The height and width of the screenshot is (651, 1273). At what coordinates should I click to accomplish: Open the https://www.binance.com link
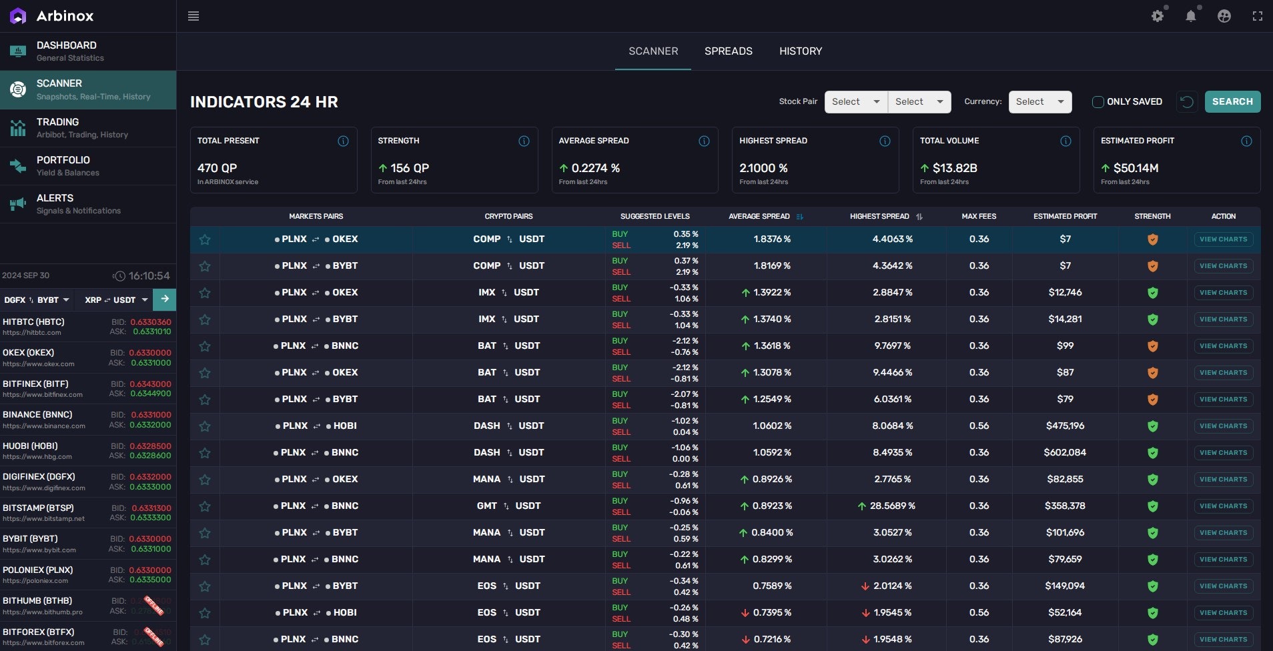pos(44,426)
